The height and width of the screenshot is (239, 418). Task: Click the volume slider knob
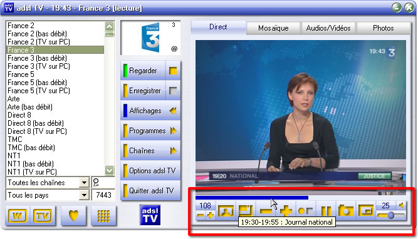[391, 215]
